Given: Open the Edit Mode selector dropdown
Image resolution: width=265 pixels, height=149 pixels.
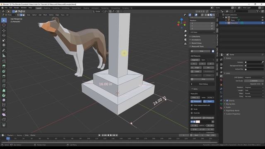Looking at the screenshot, I should (9, 15).
